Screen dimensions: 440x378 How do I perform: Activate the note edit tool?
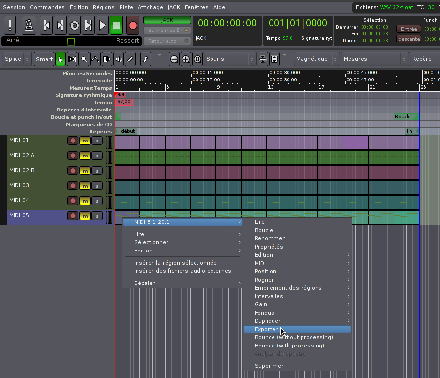146,59
